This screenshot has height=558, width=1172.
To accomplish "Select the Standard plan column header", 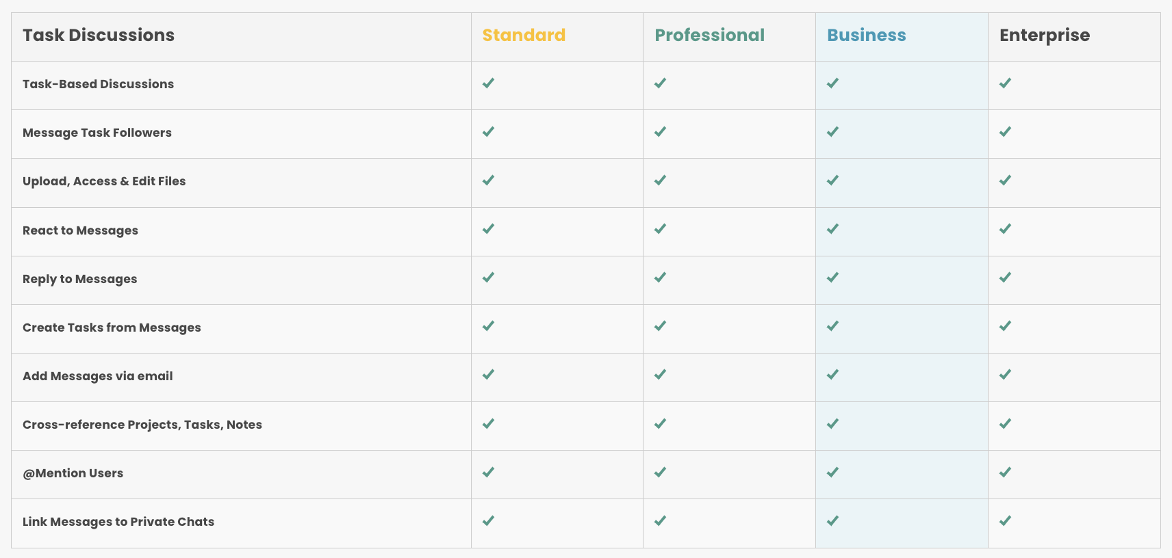I will 524,36.
